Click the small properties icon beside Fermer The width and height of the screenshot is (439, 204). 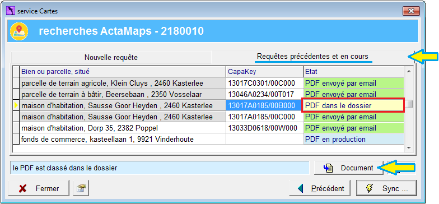[81, 188]
